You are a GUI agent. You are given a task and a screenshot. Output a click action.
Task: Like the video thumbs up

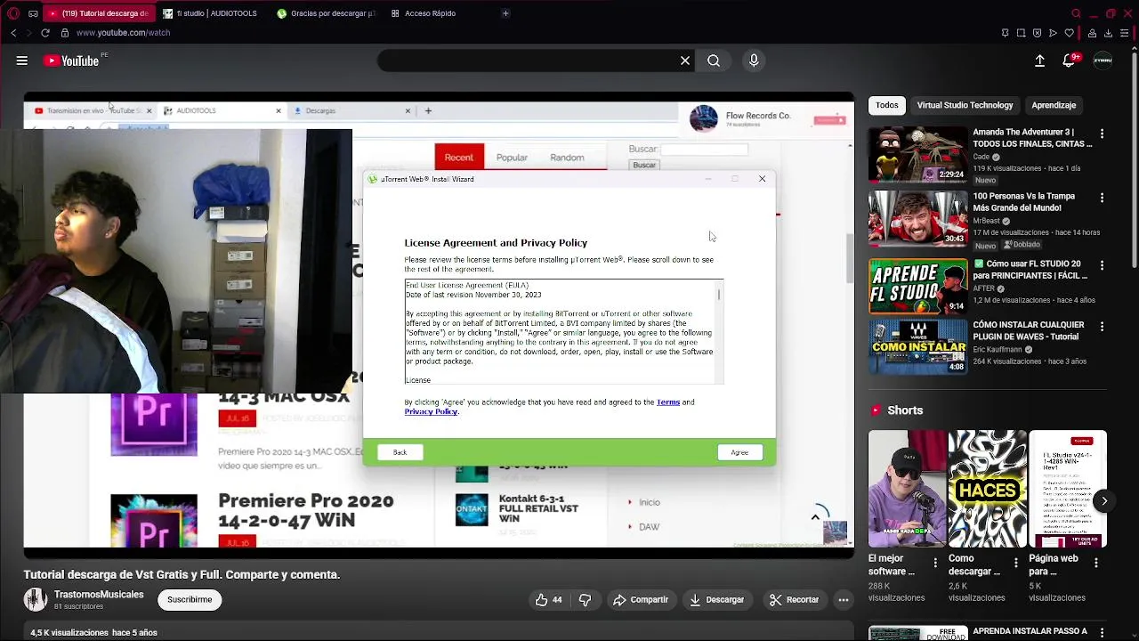click(x=548, y=600)
